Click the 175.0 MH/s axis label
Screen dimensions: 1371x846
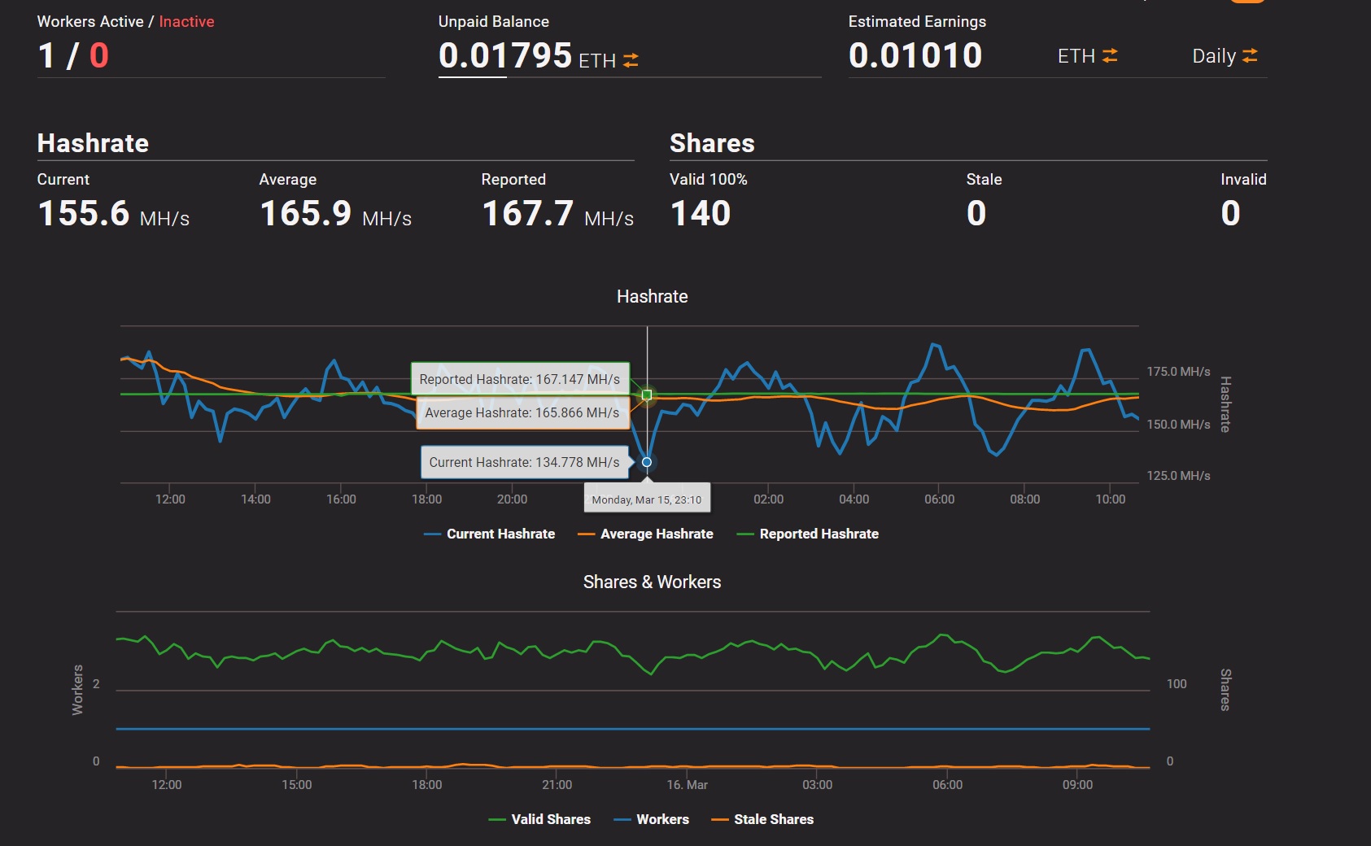(1178, 372)
